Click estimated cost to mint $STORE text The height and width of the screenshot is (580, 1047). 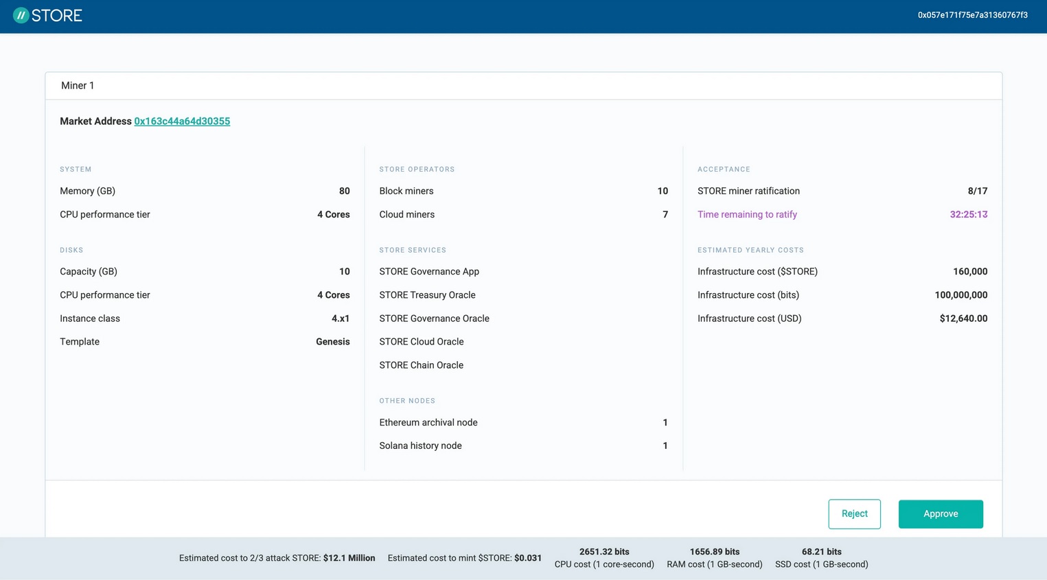tap(464, 558)
